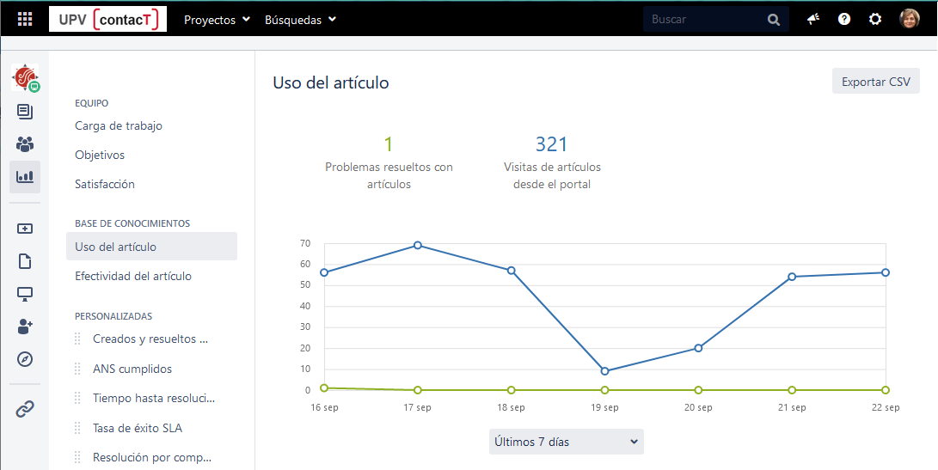Open the Customers people icon in sidebar
The width and height of the screenshot is (938, 470).
tap(25, 144)
